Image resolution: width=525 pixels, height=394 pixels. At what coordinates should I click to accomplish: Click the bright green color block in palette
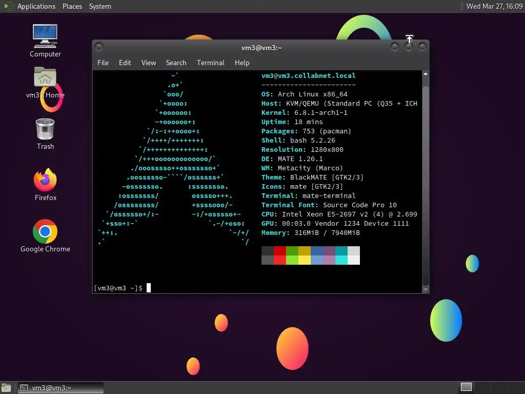click(x=292, y=260)
